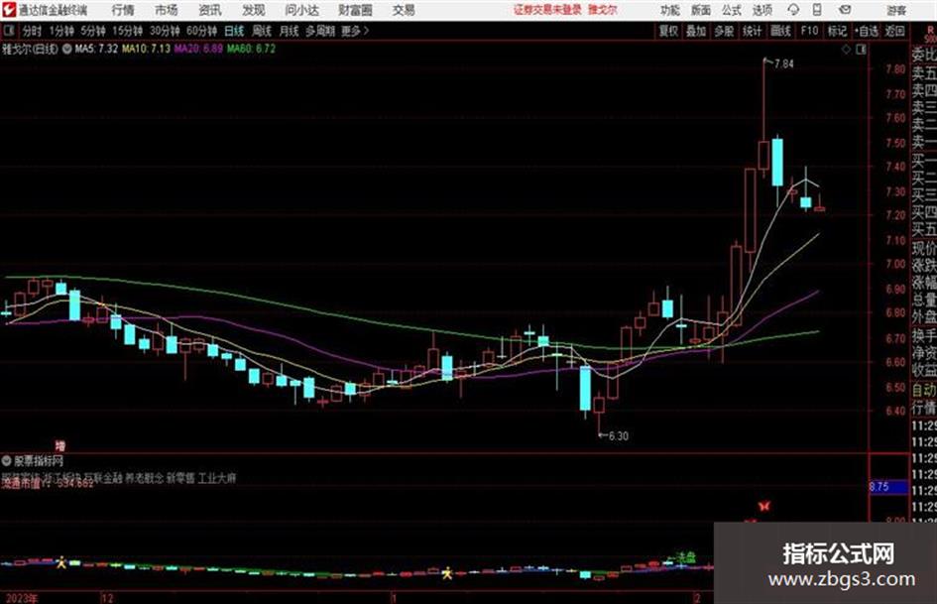937x604 pixels.
Task: Click the mobile phone icon
Action: (x=817, y=10)
